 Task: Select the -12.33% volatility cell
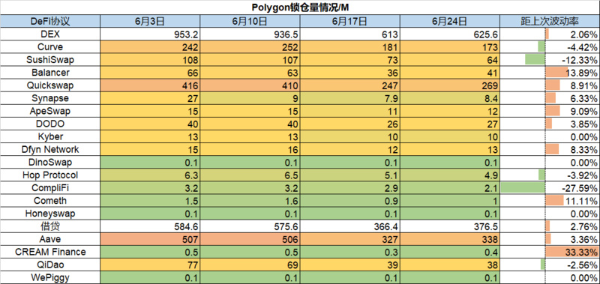coord(550,60)
